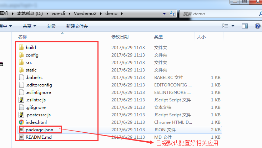262x148 pixels.
Task: Select the static folder name
Action: coord(31,70)
